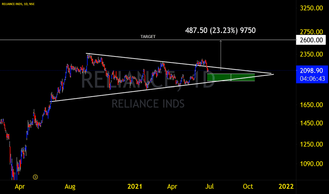Image resolution: width=329 pixels, height=194 pixels.
Task: Click the 487.50 (23.23%) 9750 measurement text
Action: 220,30
